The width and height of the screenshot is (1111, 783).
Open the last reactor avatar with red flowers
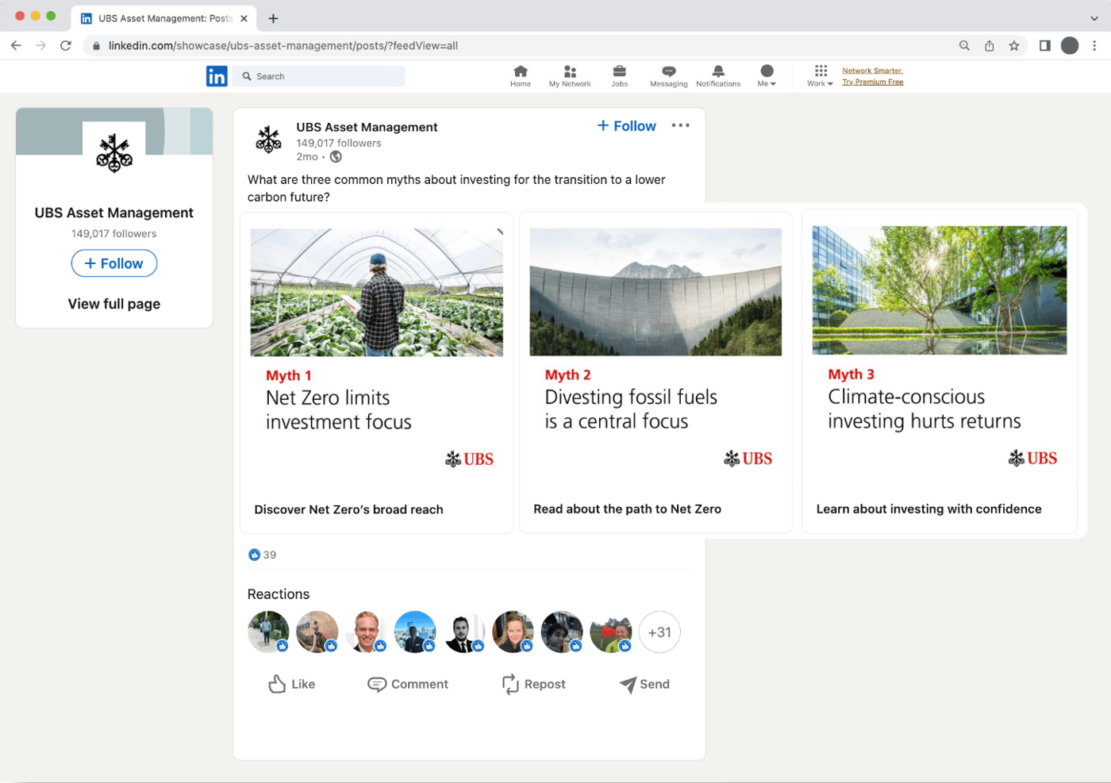[x=611, y=631]
